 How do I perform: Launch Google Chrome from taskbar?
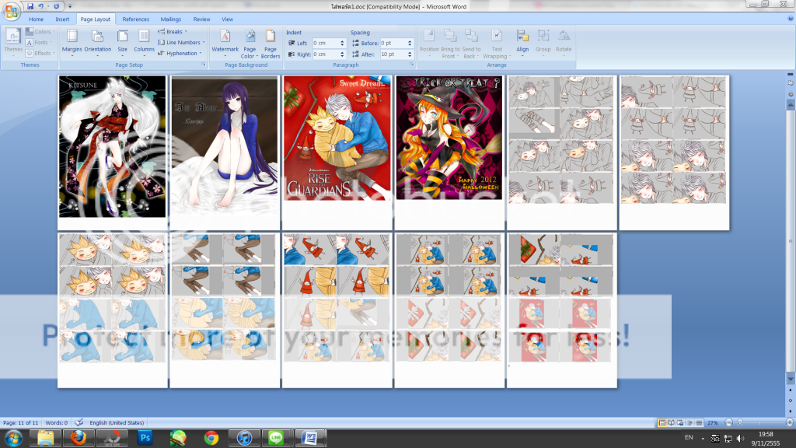click(211, 438)
